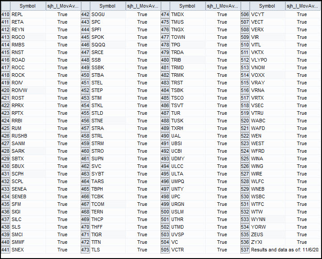Screen dimensions: 322x259
Task: Select the TSCO symbol cell
Action: coord(188,98)
